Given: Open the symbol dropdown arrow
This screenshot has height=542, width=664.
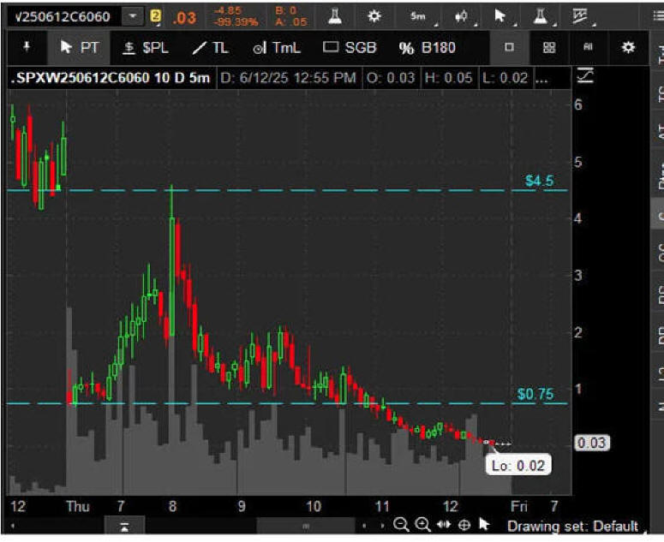Looking at the screenshot, I should point(133,16).
